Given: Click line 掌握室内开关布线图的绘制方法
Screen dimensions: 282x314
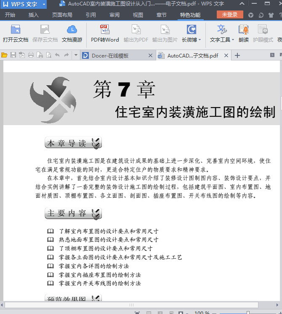Looking at the screenshot, I should click(100, 283).
